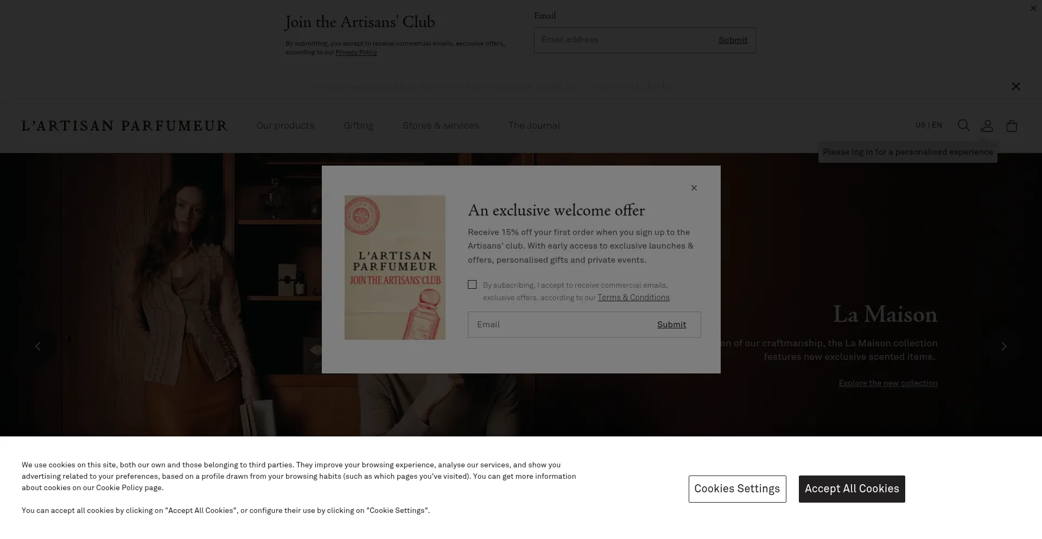Close the Artisans' Club top banner
1042x539 pixels.
tap(1033, 8)
